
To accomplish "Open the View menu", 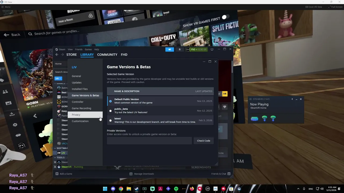I will pyautogui.click(x=70, y=49).
